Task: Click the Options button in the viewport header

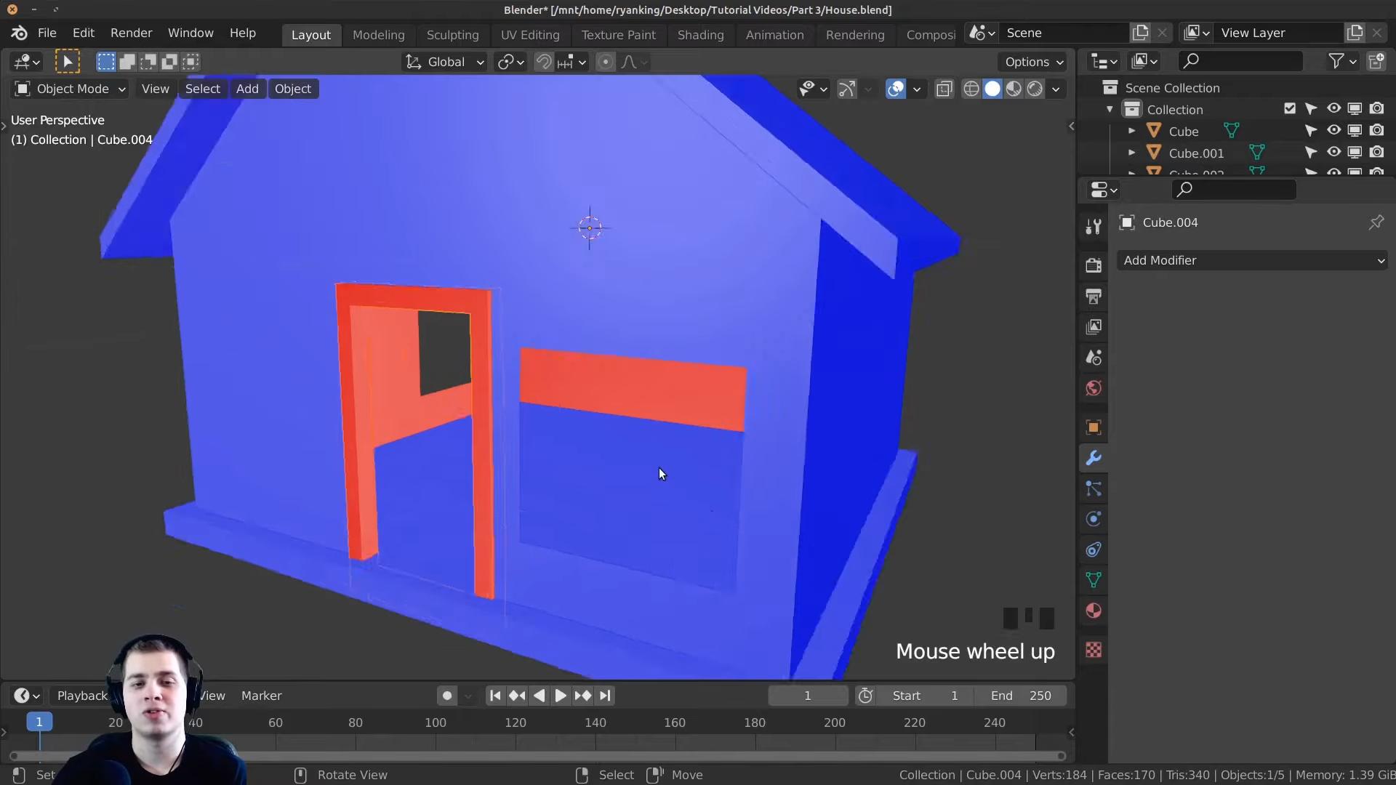Action: point(1032,62)
